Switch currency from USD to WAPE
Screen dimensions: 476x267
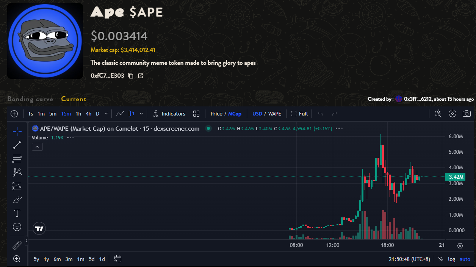point(275,113)
